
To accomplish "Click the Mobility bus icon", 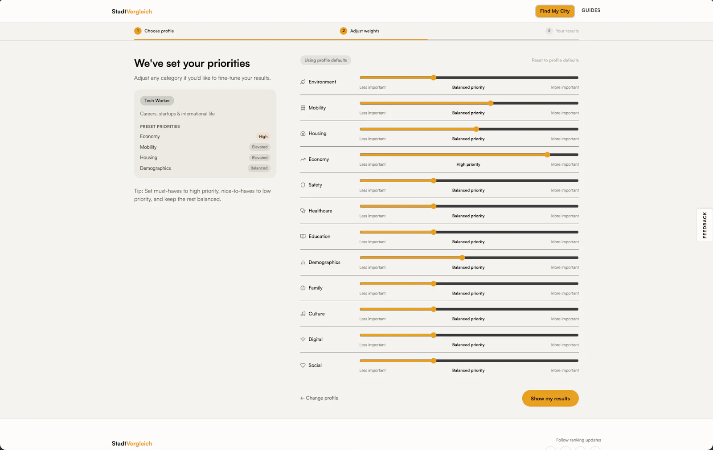I will click(x=303, y=108).
